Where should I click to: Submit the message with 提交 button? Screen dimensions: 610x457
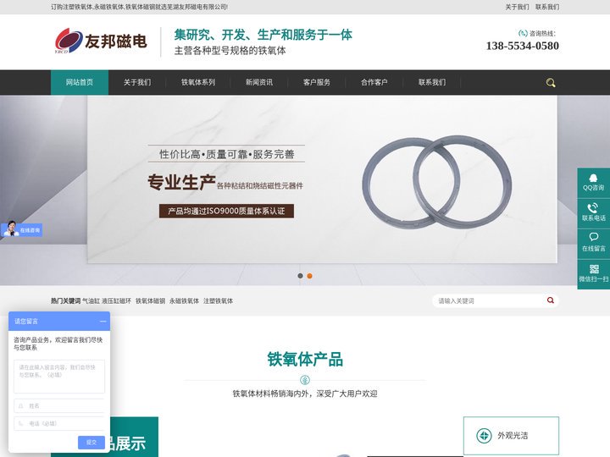(x=91, y=443)
